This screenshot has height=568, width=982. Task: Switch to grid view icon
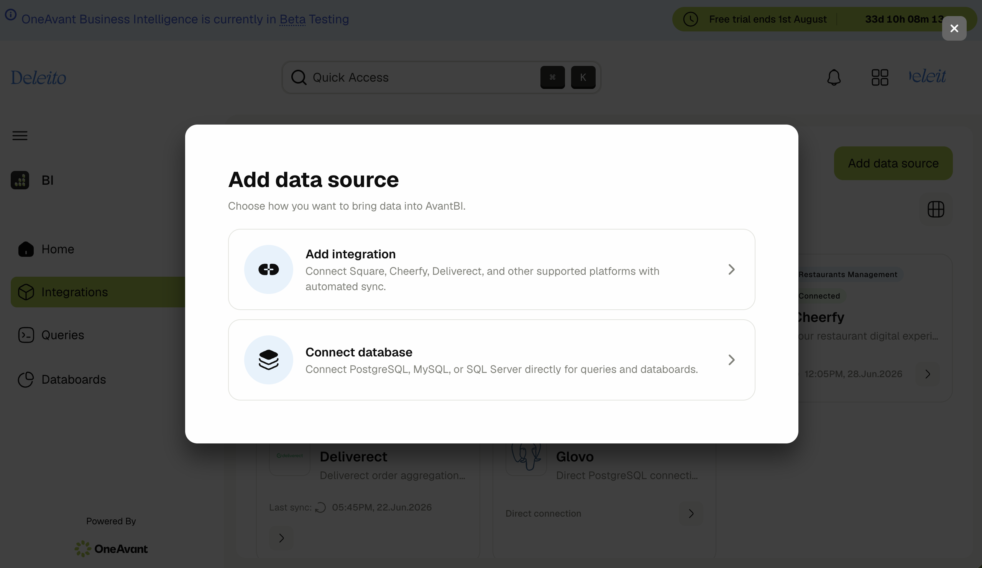tap(936, 209)
